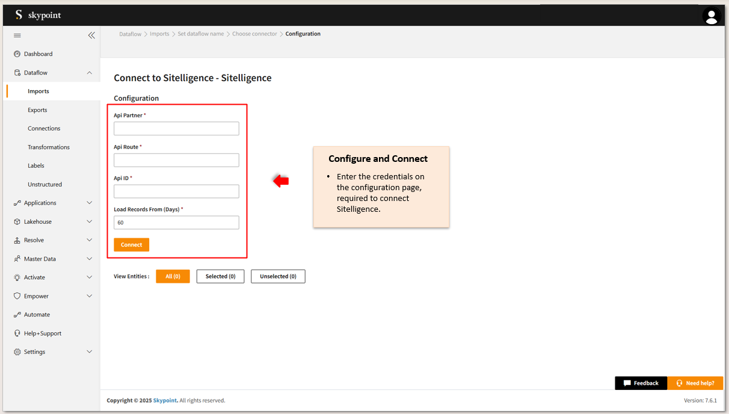Click Set dataflow name breadcrumb
Image resolution: width=729 pixels, height=414 pixels.
201,34
